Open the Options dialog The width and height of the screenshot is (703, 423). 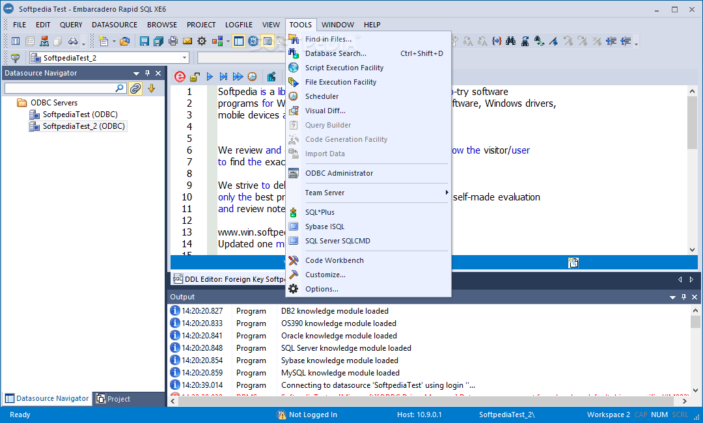point(368,289)
